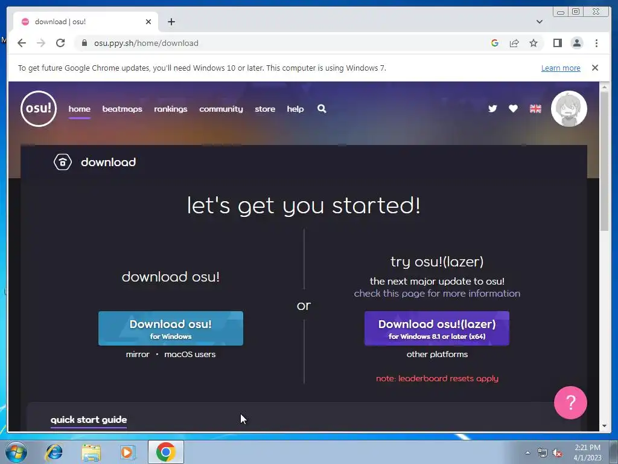
Task: Open the rankings nav menu
Action: pos(171,109)
